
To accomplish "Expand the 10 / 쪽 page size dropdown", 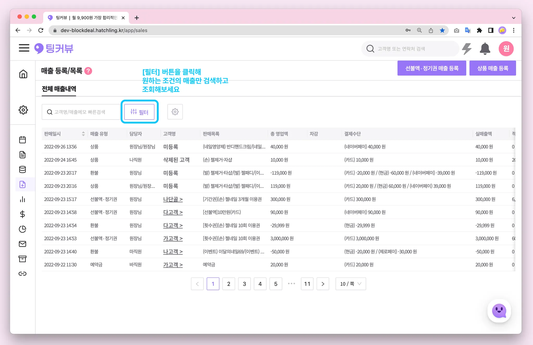I will tap(351, 284).
